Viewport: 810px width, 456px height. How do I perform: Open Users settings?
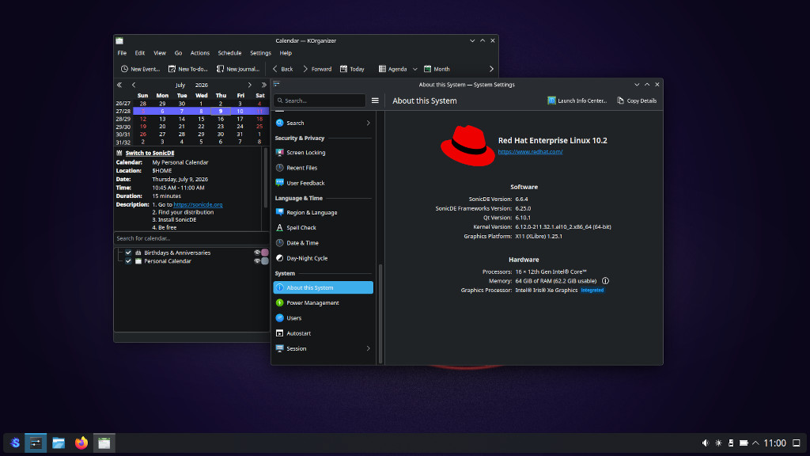click(x=323, y=318)
